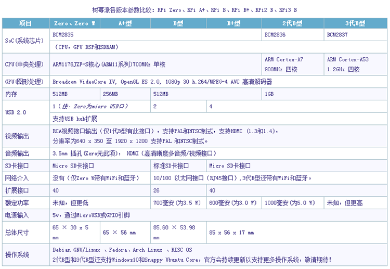390x269 pixels.
Task: Click the 支持USB hub扩展 text
Action: (x=75, y=119)
